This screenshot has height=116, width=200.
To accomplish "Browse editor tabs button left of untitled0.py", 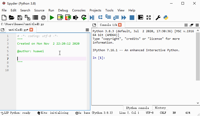I will (3, 30).
